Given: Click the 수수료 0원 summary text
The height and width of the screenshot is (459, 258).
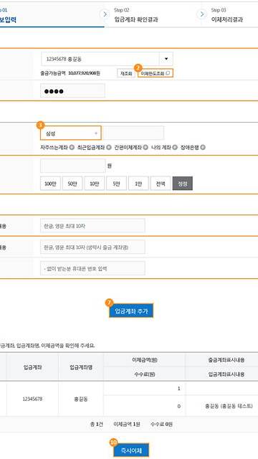Looking at the screenshot, I should click(161, 424).
